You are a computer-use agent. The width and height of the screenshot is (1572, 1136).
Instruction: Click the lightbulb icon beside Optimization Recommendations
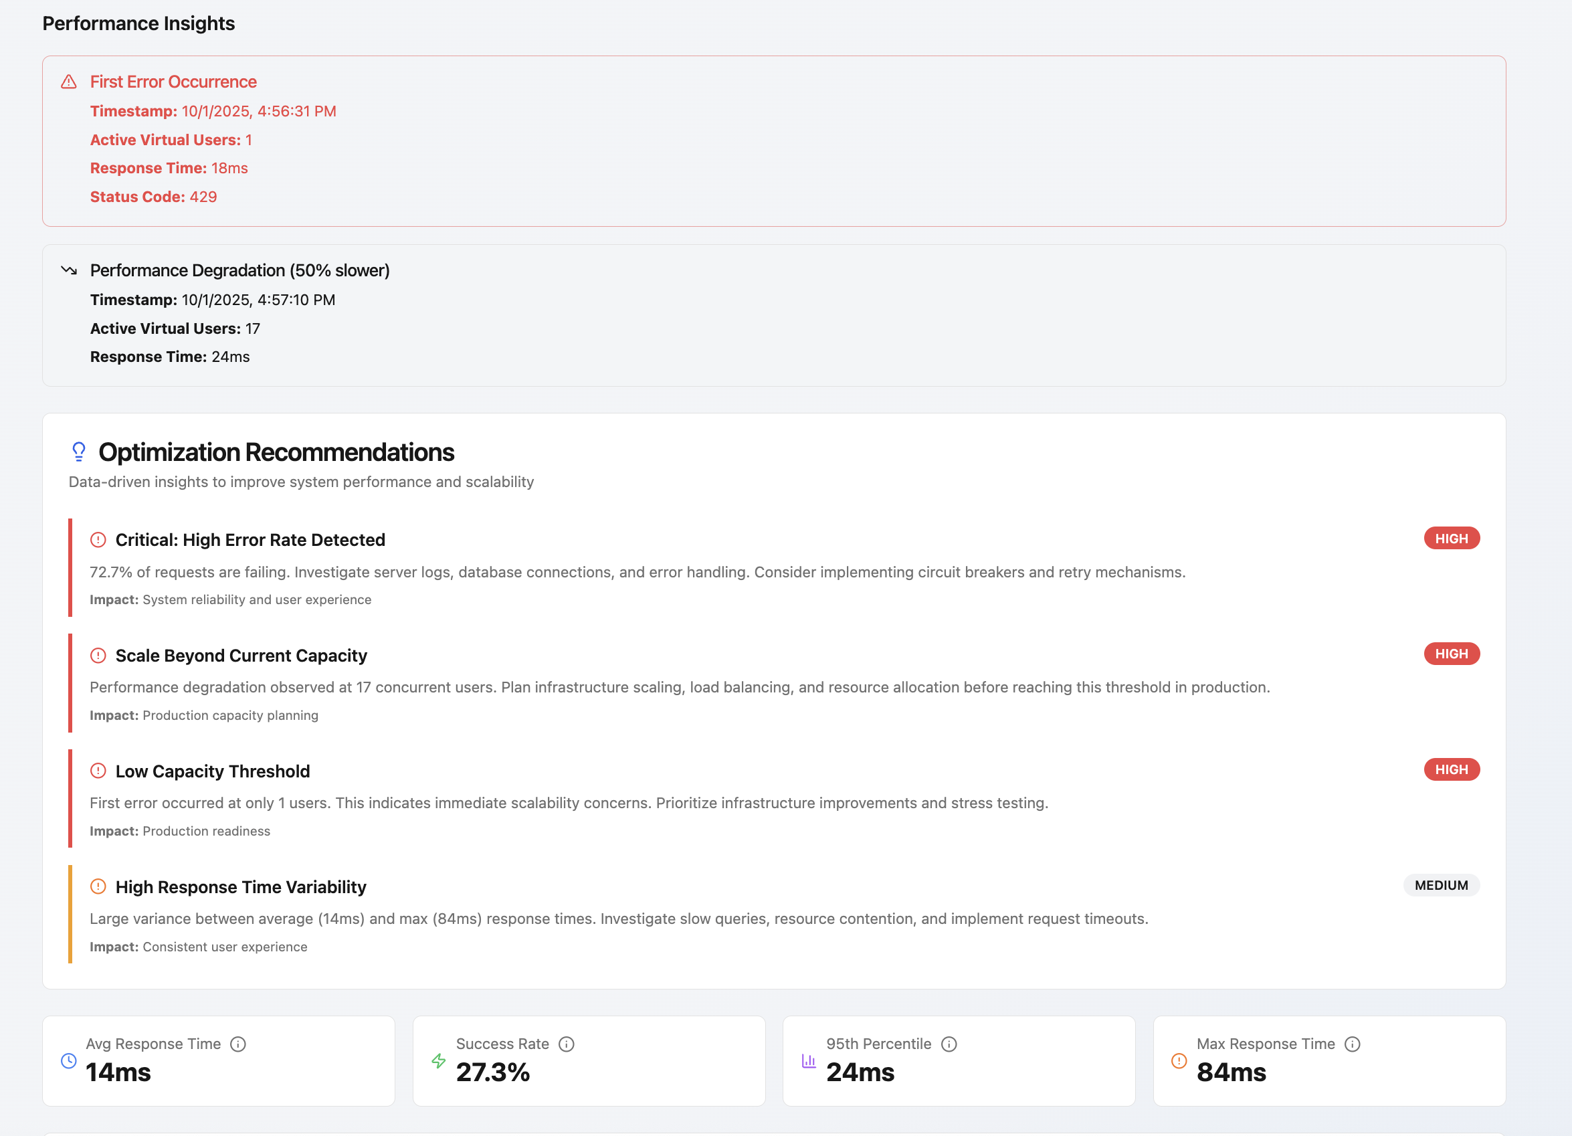[x=79, y=452]
